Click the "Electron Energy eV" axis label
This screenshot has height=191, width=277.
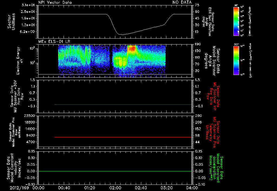coord(20,61)
